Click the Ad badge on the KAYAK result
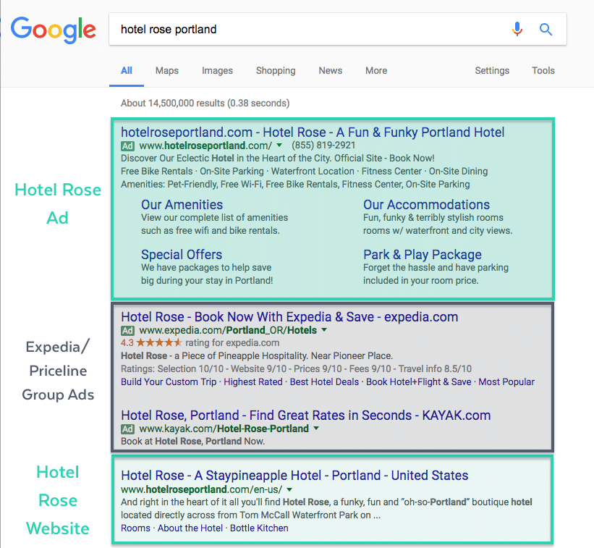Image resolution: width=594 pixels, height=548 pixels. pos(127,429)
